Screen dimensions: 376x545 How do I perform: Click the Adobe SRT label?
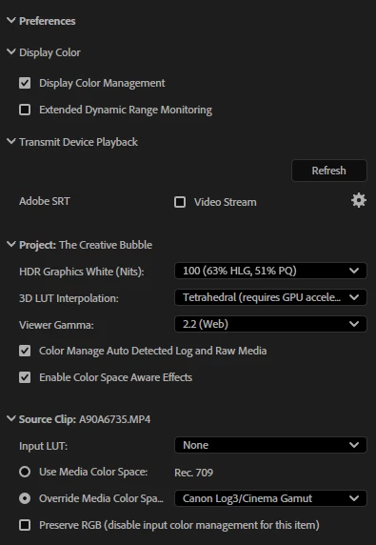pyautogui.click(x=45, y=201)
